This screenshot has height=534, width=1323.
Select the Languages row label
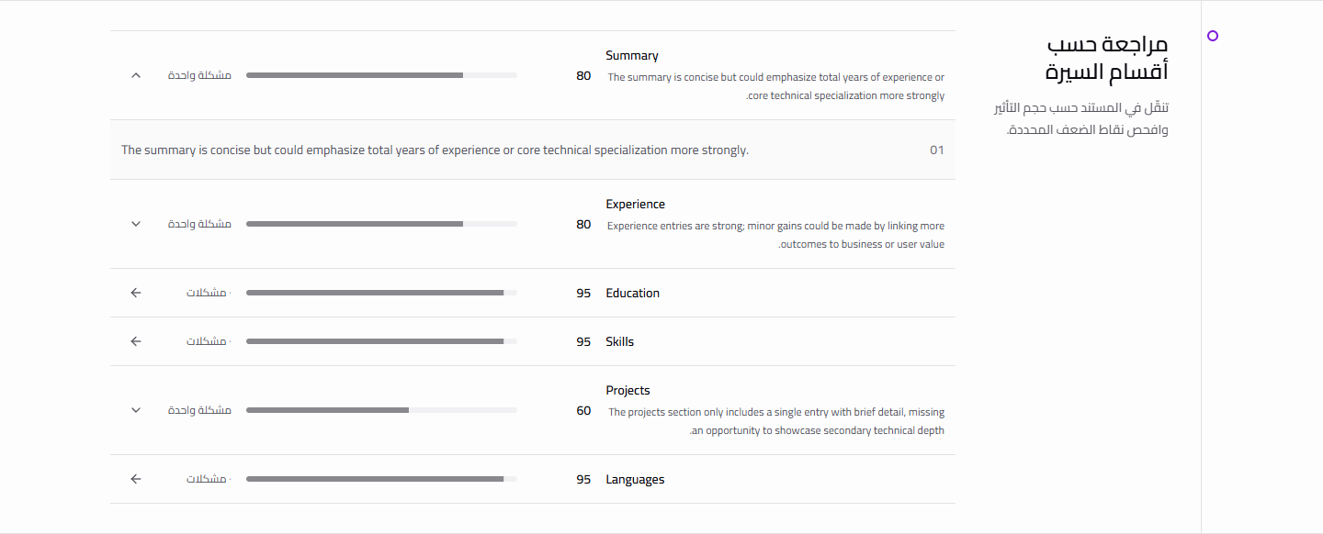click(x=635, y=479)
